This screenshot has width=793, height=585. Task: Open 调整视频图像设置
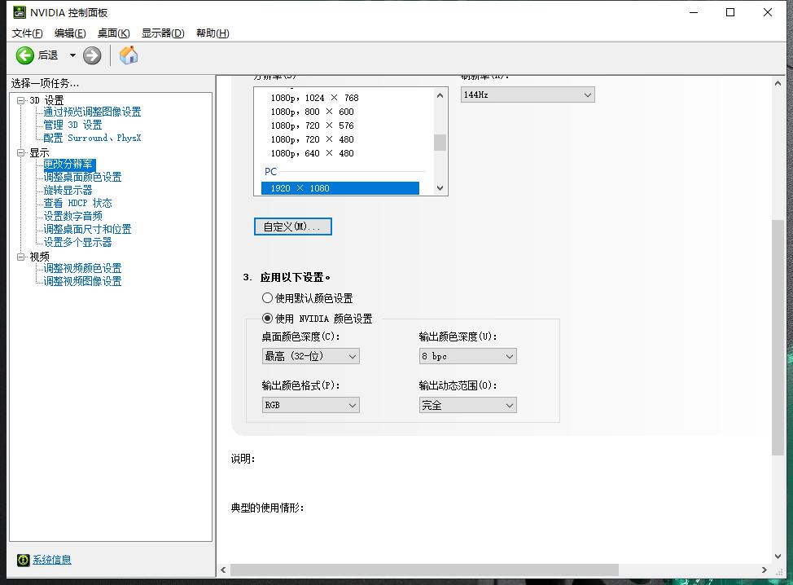[82, 281]
